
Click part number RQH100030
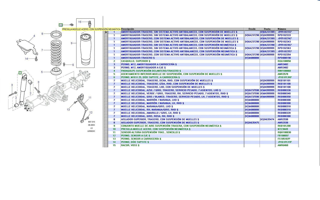point(284,132)
